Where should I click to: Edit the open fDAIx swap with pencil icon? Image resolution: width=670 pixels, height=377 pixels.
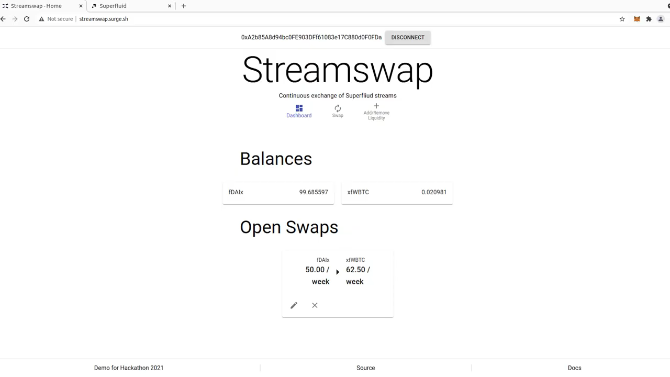click(294, 305)
